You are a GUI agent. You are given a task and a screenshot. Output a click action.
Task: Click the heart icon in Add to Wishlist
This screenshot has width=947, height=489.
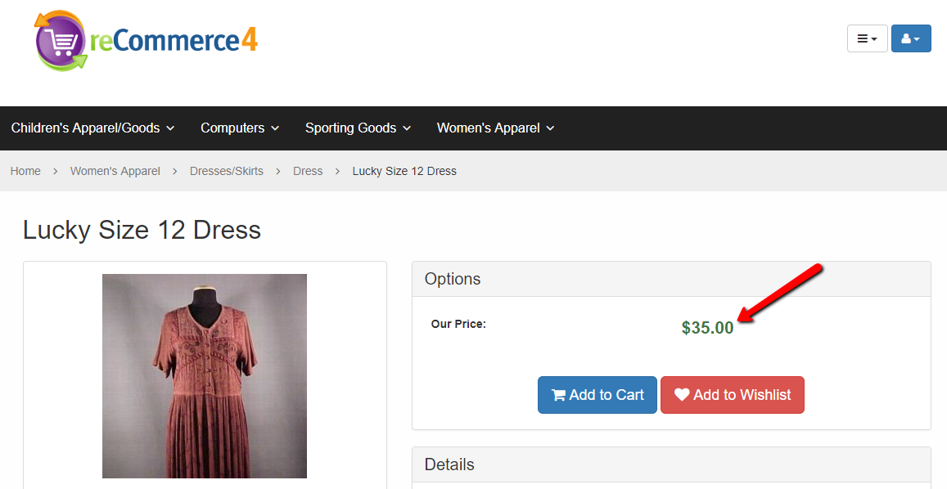coord(682,395)
